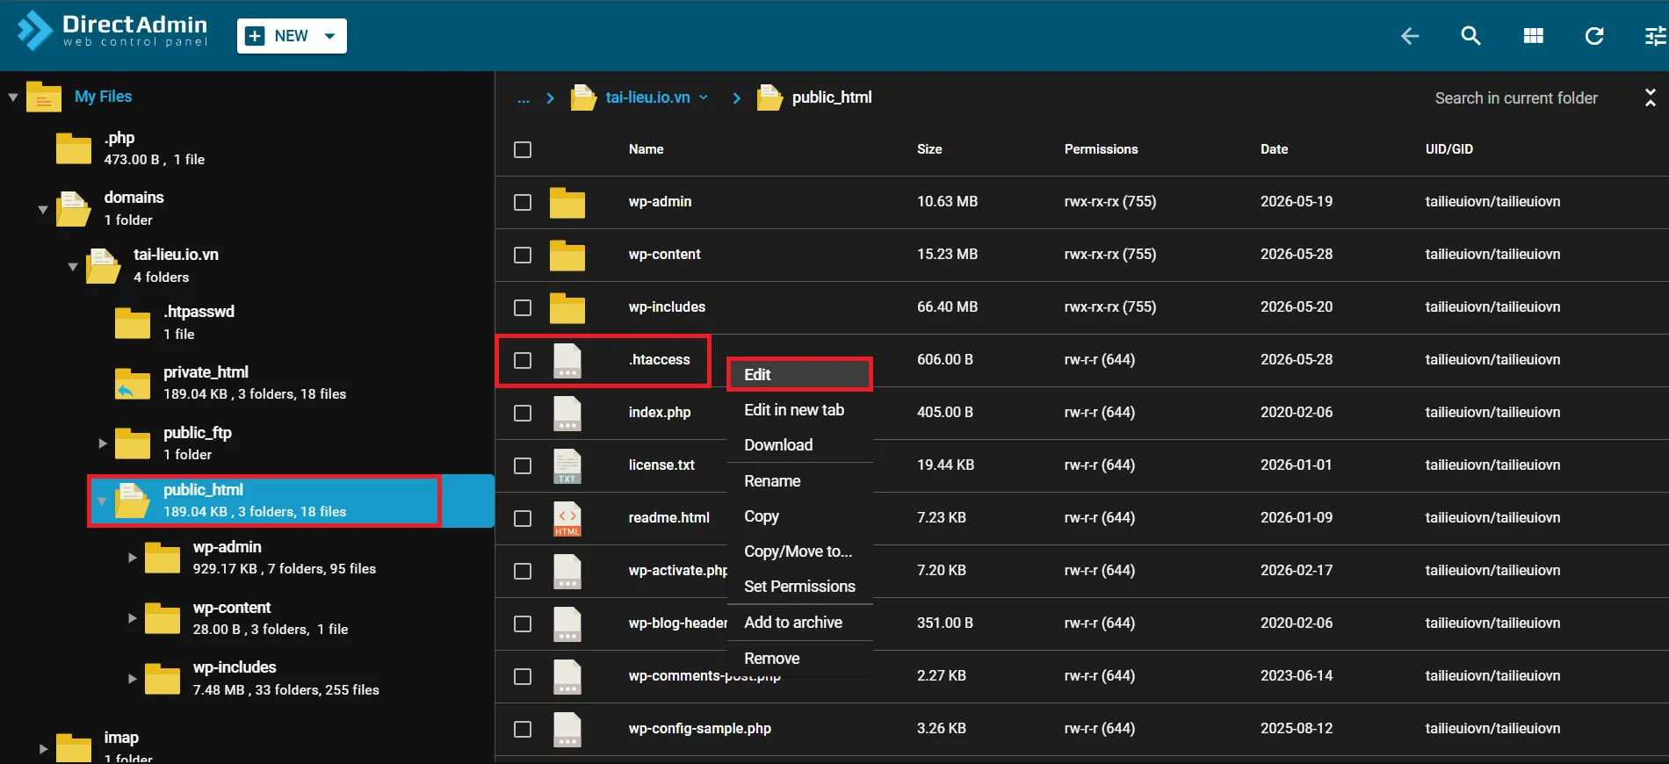The height and width of the screenshot is (764, 1669).
Task: Click the breadcrumb public_html folder icon
Action: pyautogui.click(x=769, y=97)
